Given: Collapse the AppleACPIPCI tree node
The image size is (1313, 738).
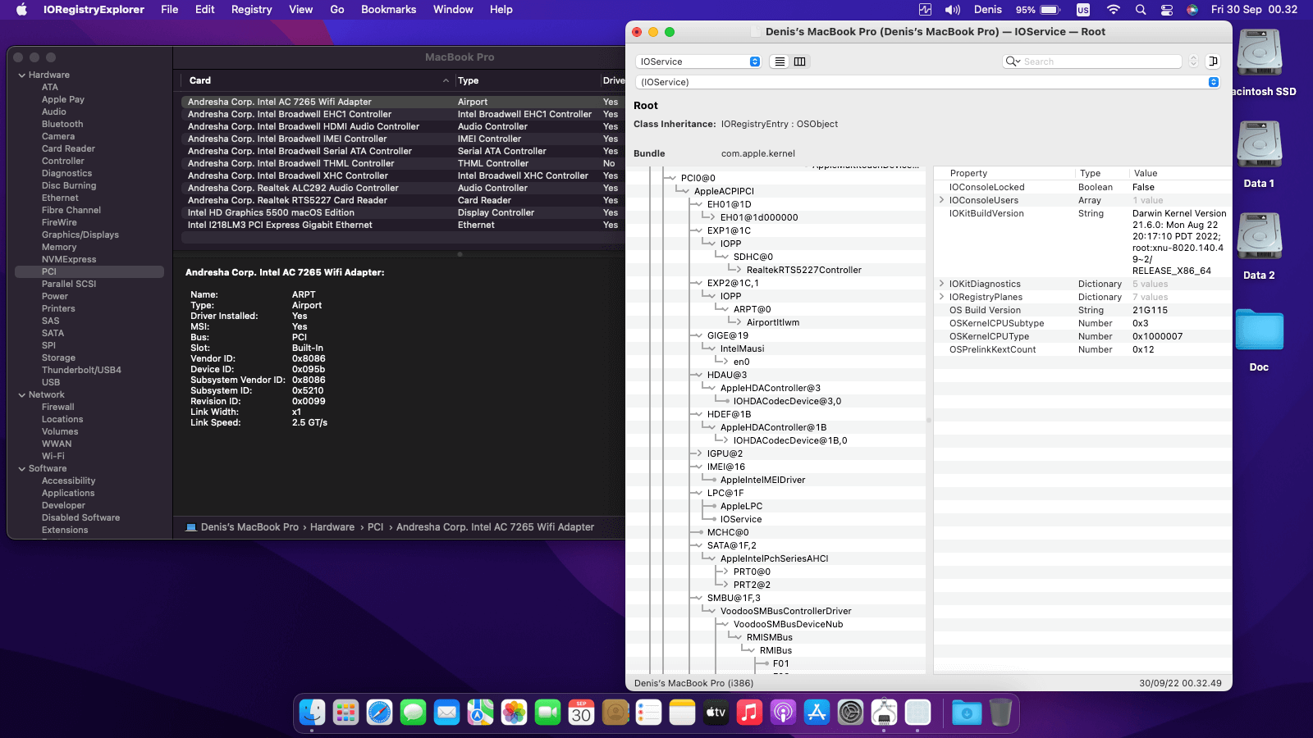Looking at the screenshot, I should 685,191.
